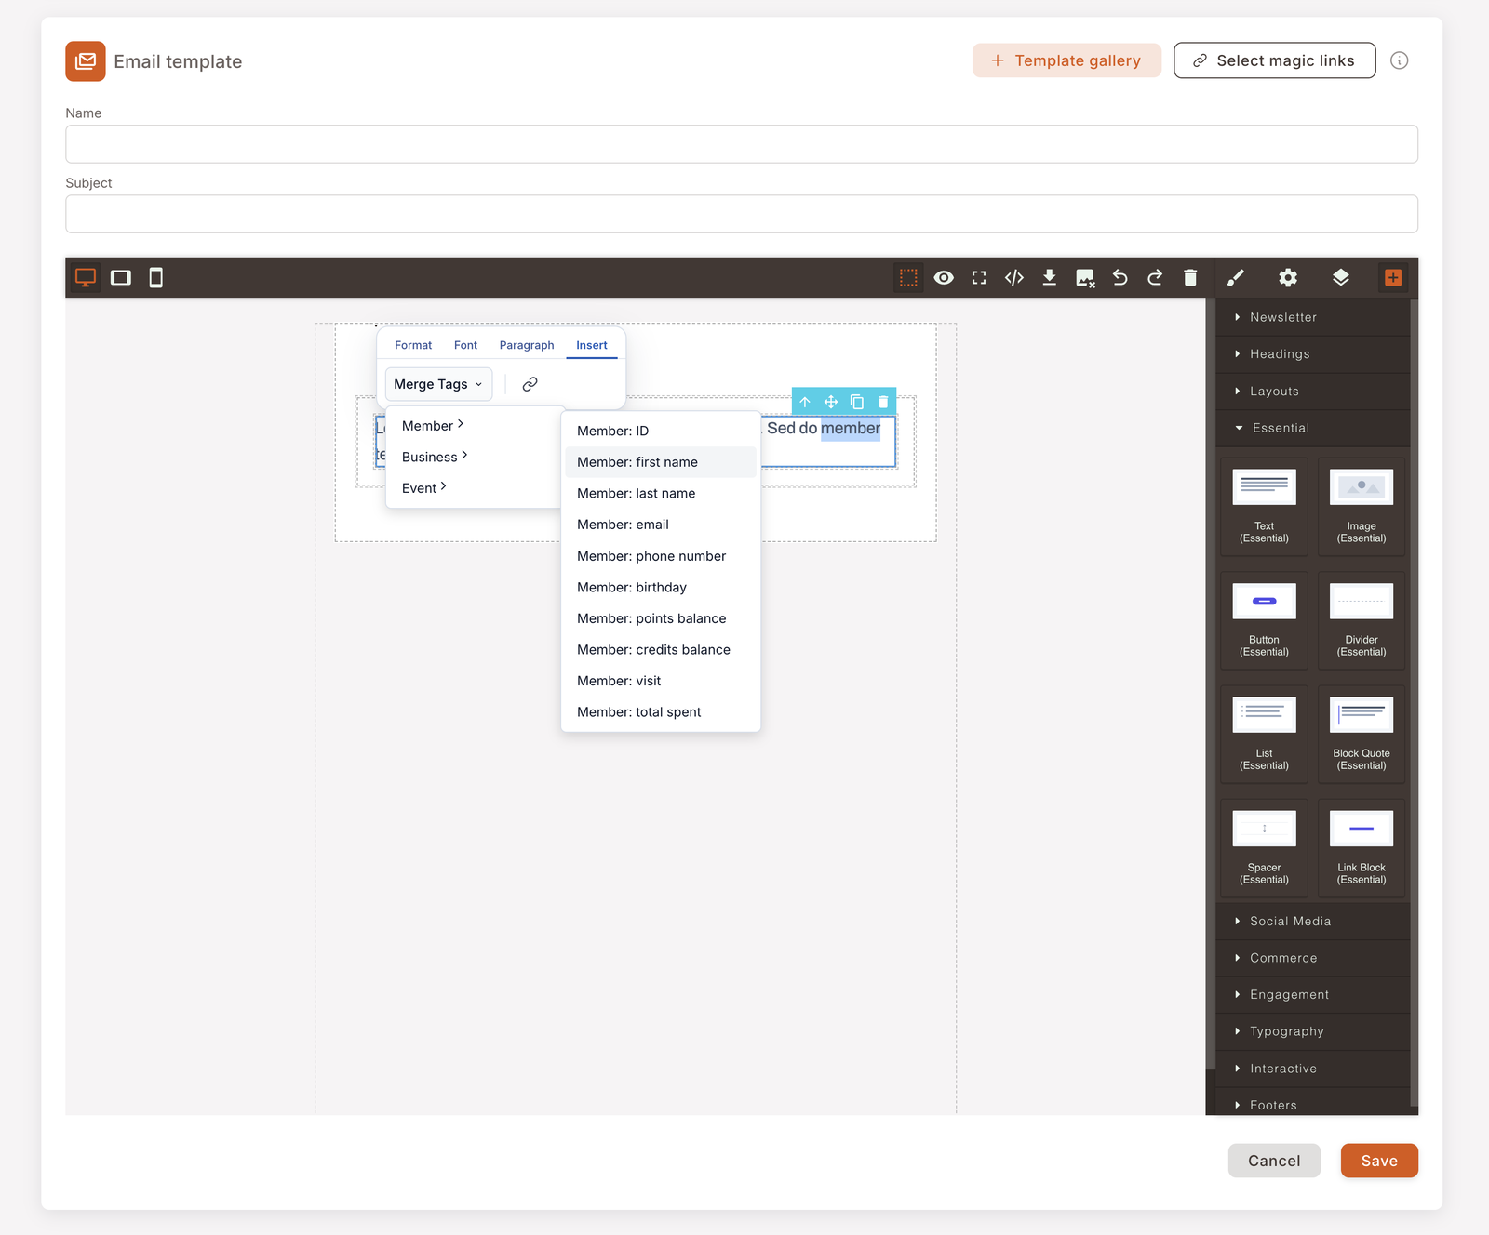The image size is (1489, 1235).
Task: Clear canvas with toolbar trash icon
Action: tap(1190, 277)
